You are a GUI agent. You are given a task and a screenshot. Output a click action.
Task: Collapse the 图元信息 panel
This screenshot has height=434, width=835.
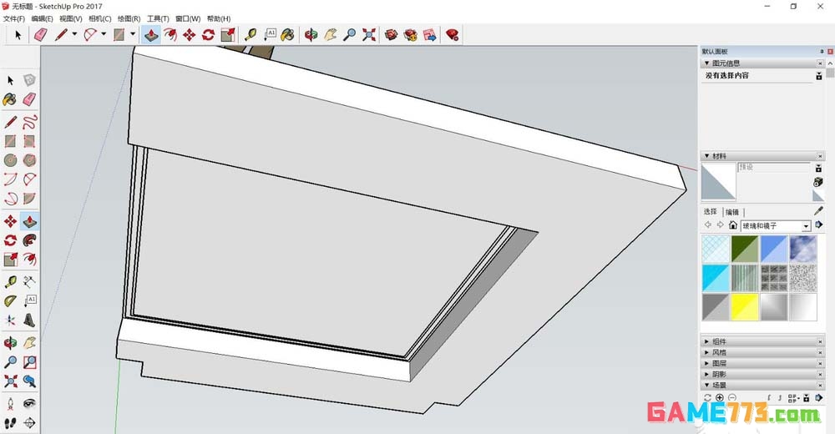[x=706, y=63]
